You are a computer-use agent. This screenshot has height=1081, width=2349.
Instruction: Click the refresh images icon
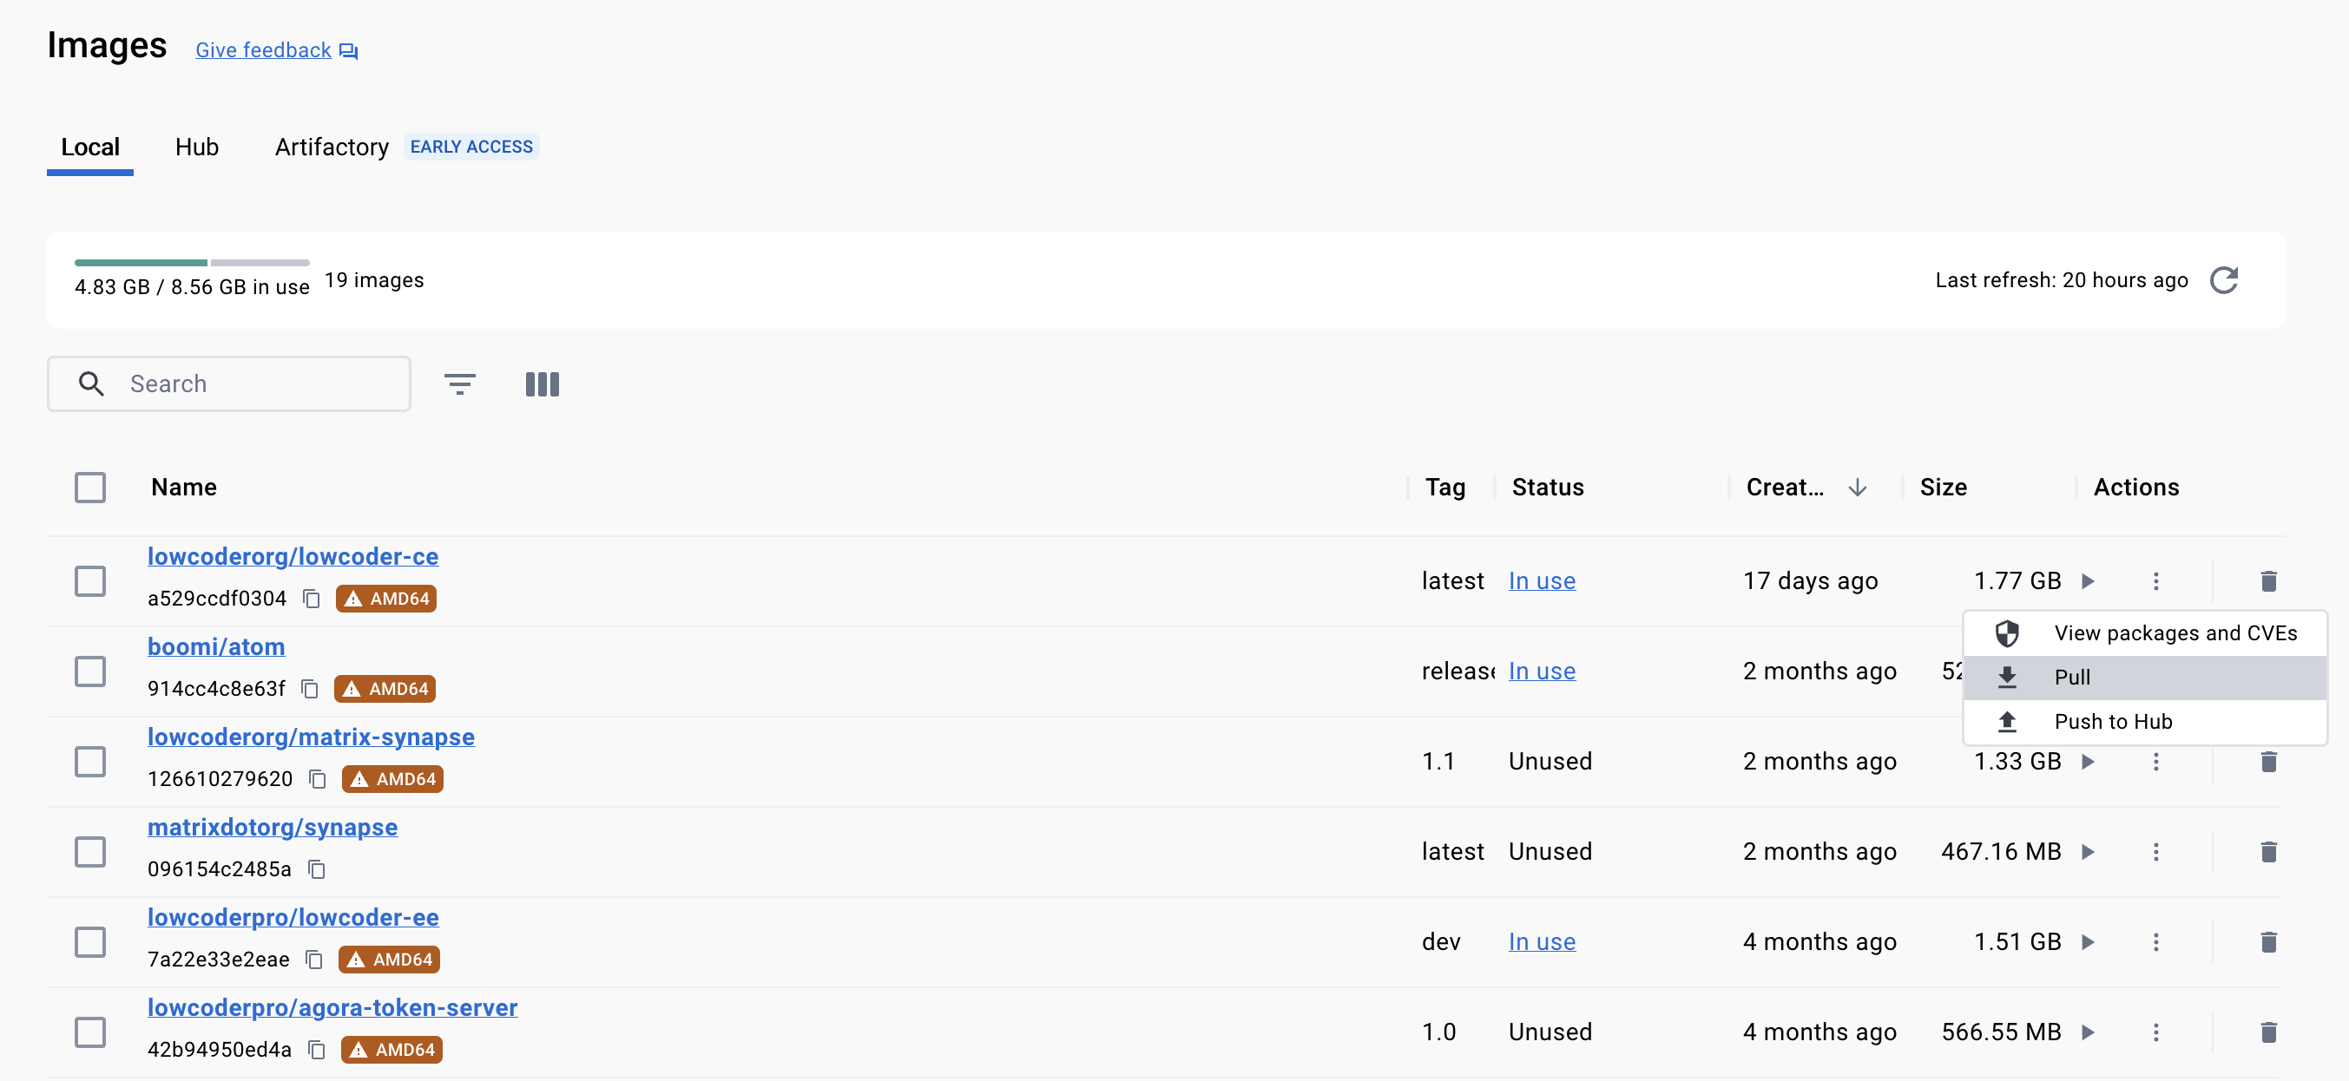point(2223,280)
